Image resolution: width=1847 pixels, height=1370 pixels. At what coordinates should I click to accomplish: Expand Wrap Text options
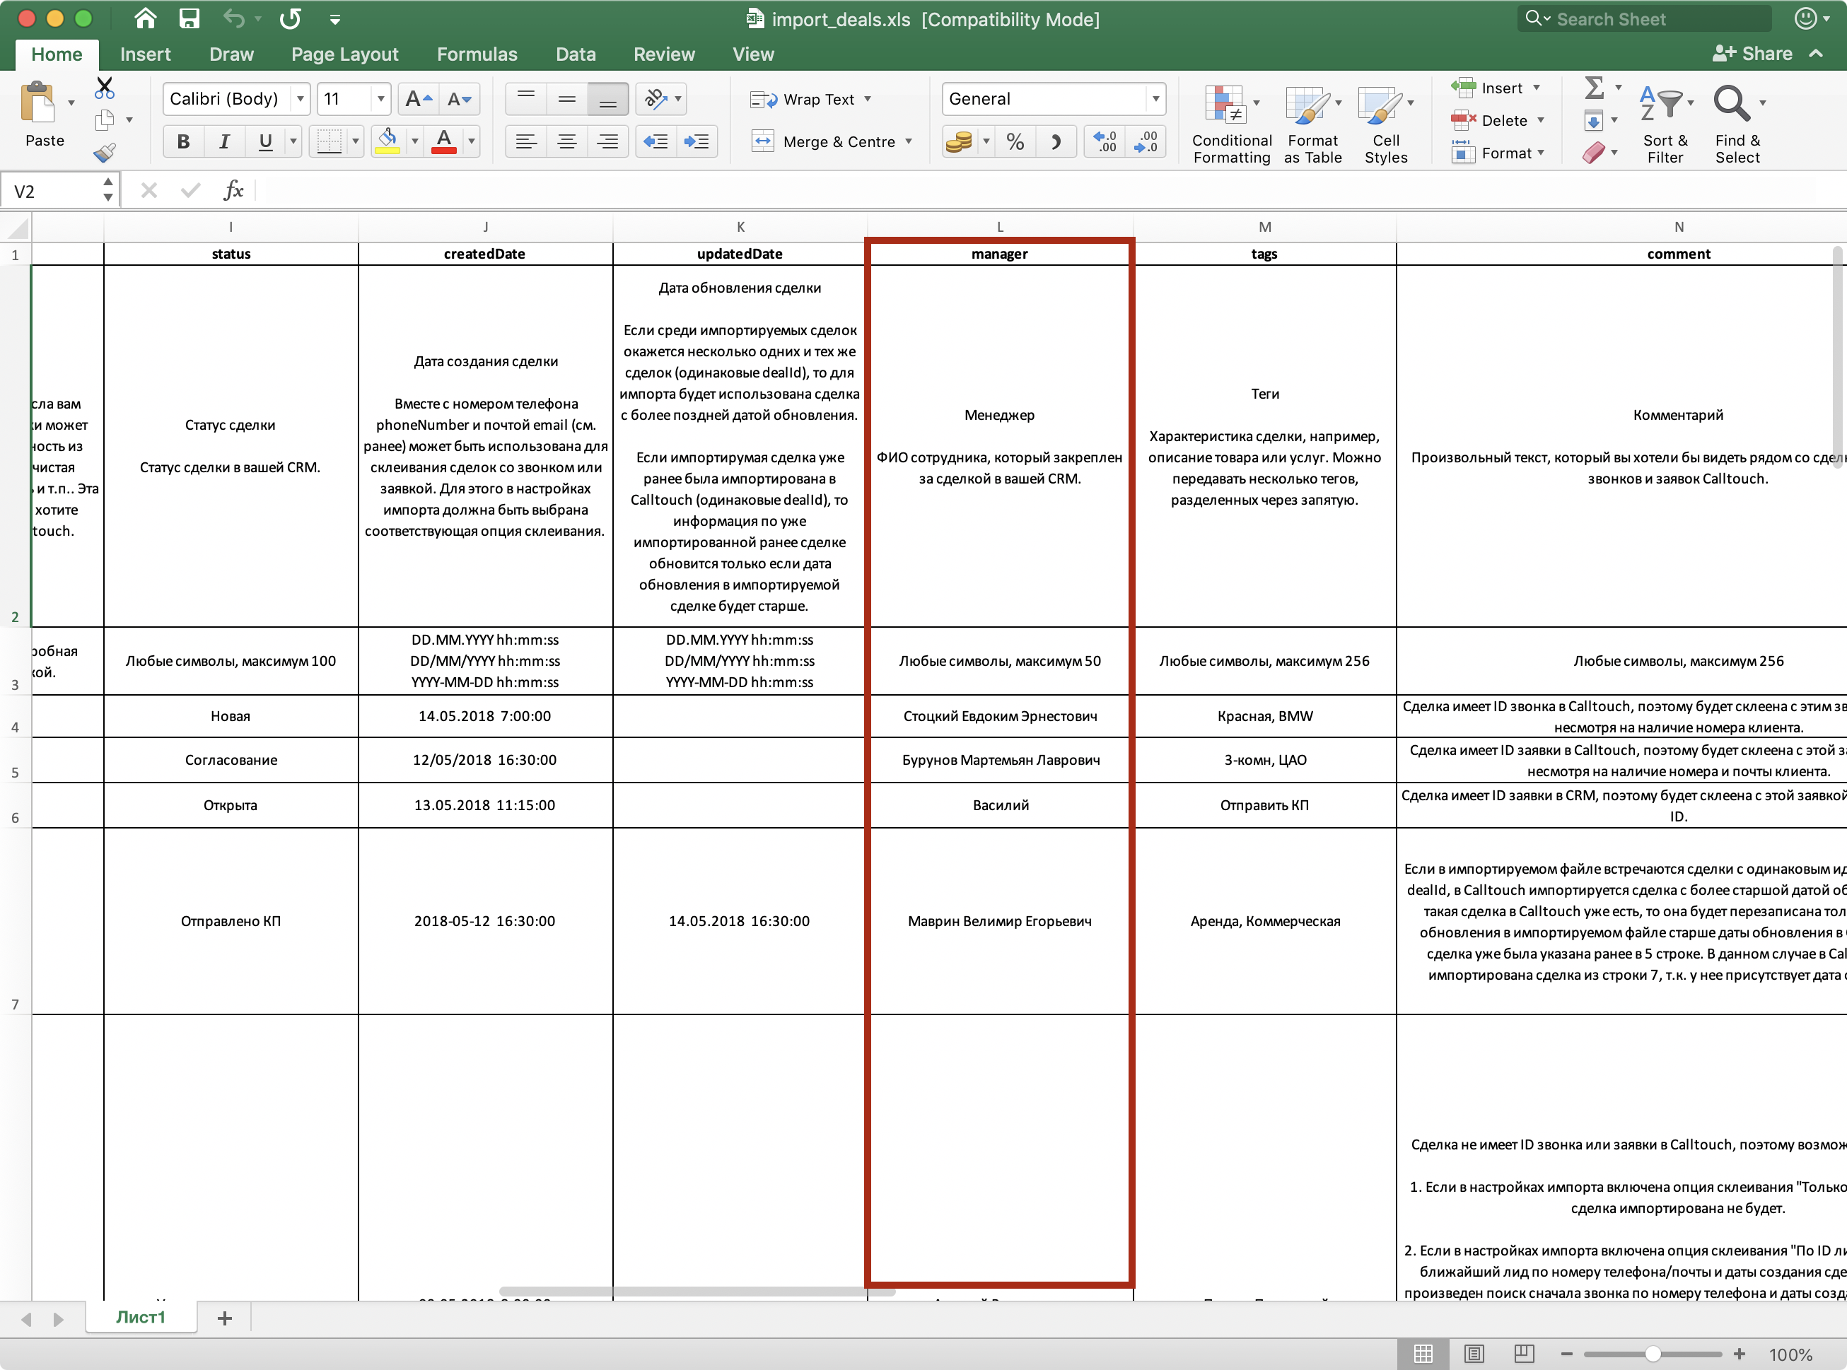[868, 99]
